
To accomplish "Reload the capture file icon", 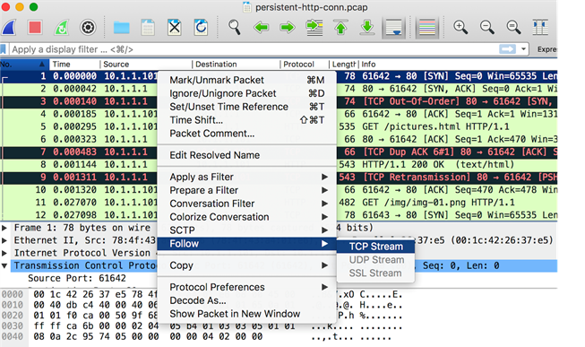I will tap(201, 27).
